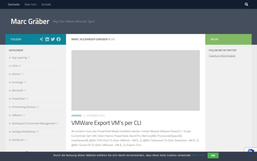The height and width of the screenshot is (161, 257).
Task: Click the MEHR green sidebar header
Action: coord(228,39)
